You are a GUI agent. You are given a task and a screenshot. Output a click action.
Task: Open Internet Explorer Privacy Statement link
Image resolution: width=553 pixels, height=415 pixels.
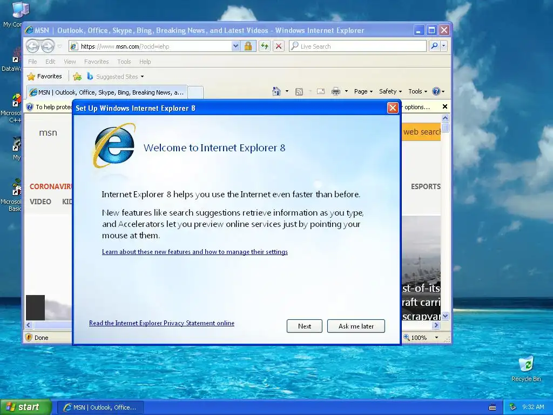(161, 323)
